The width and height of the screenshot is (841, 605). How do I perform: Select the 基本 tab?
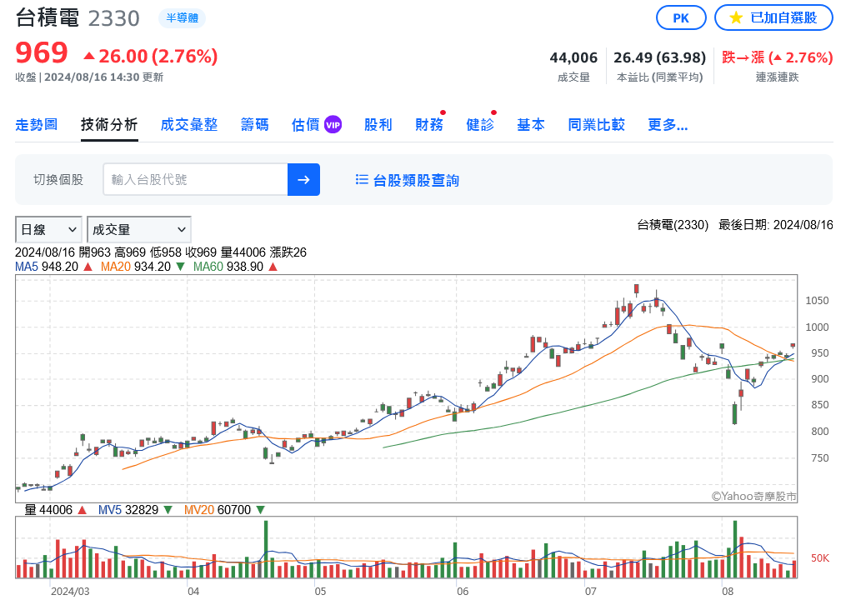click(531, 124)
